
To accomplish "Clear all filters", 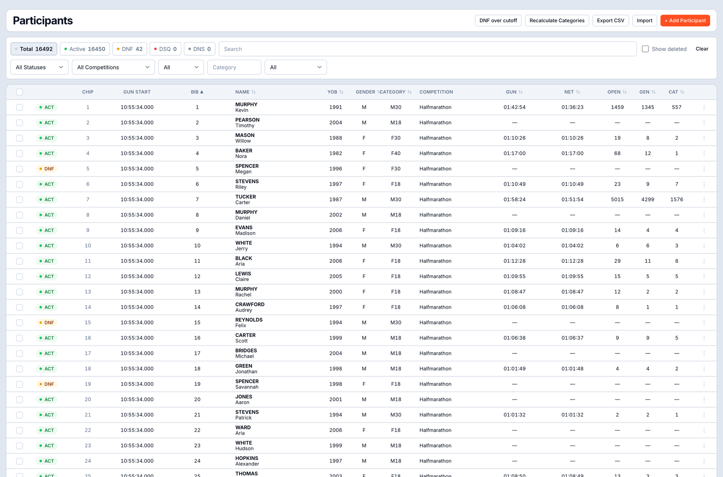I will (x=702, y=49).
